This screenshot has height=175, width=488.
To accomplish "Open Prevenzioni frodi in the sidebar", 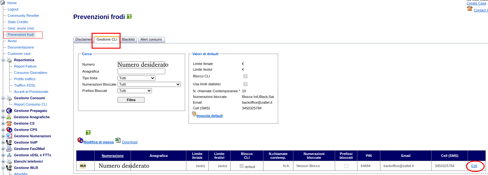I will tap(21, 35).
